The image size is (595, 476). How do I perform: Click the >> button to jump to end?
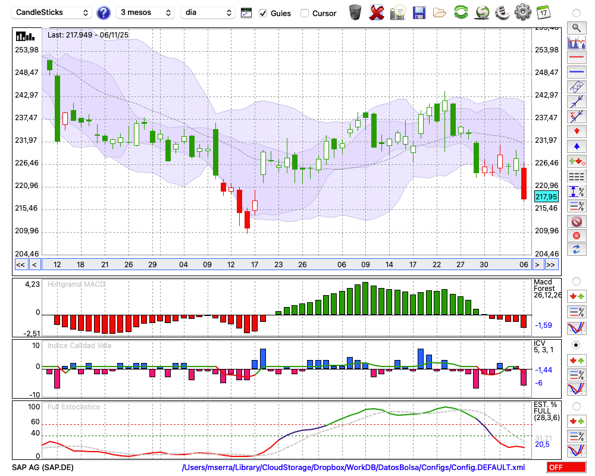click(551, 265)
